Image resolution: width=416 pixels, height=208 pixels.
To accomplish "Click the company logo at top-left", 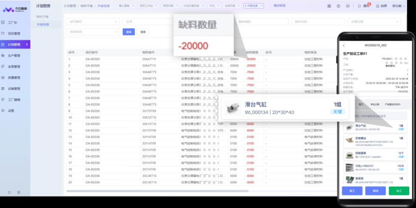I will tap(15, 10).
